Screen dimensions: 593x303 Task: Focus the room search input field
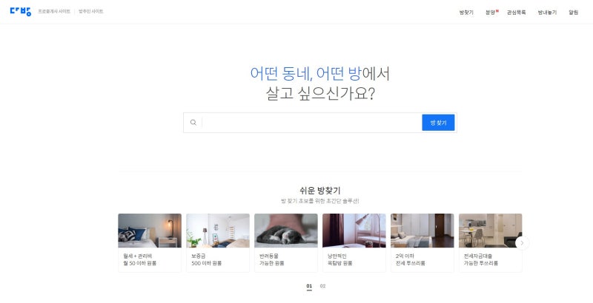[311, 123]
